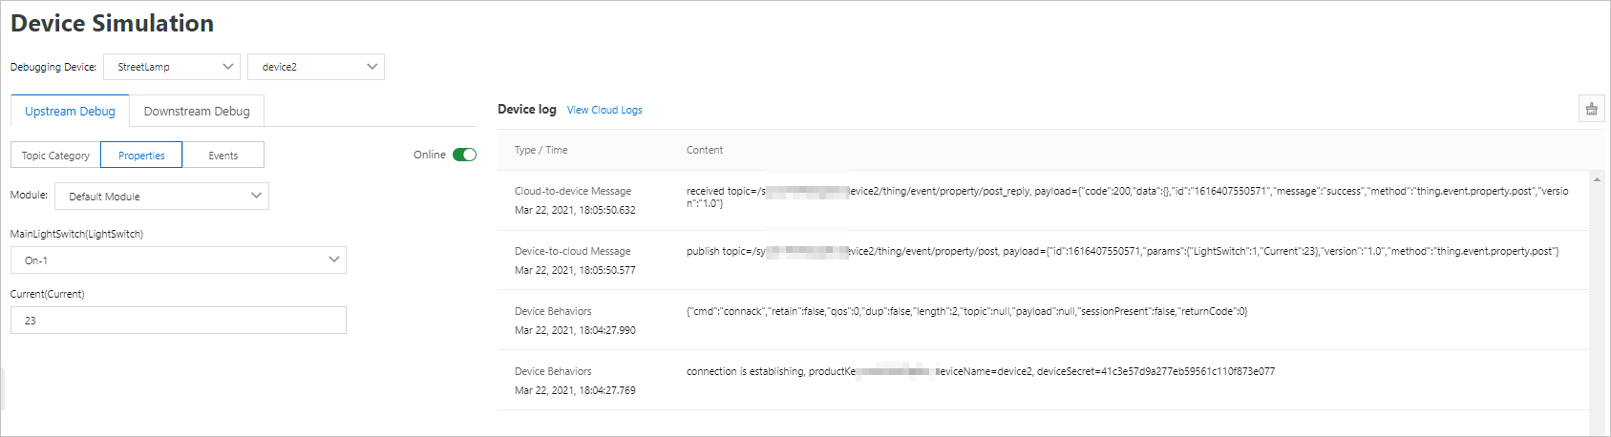The image size is (1611, 437).
Task: Select the Properties tab
Action: pos(141,155)
